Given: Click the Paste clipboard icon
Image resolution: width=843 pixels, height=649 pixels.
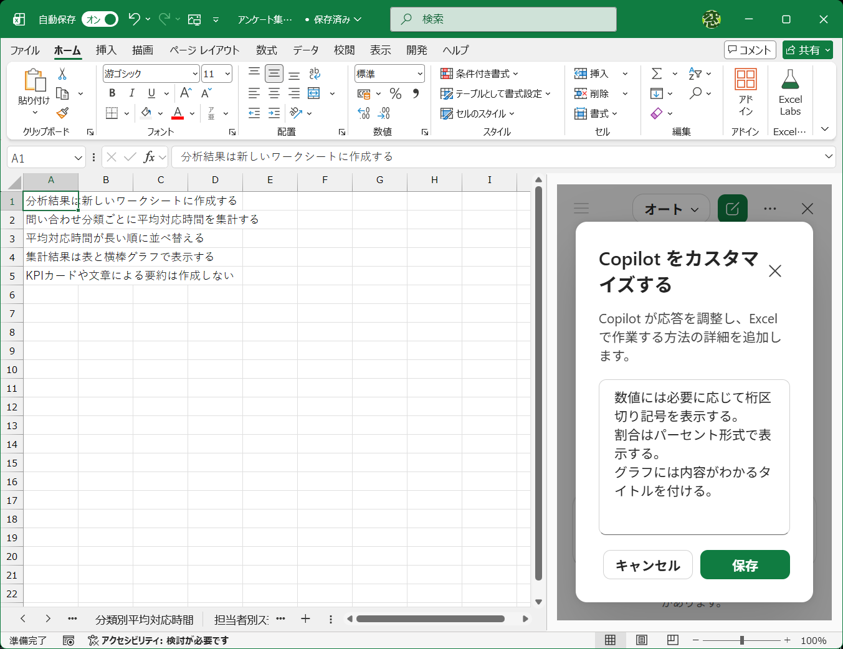Looking at the screenshot, I should (34, 81).
